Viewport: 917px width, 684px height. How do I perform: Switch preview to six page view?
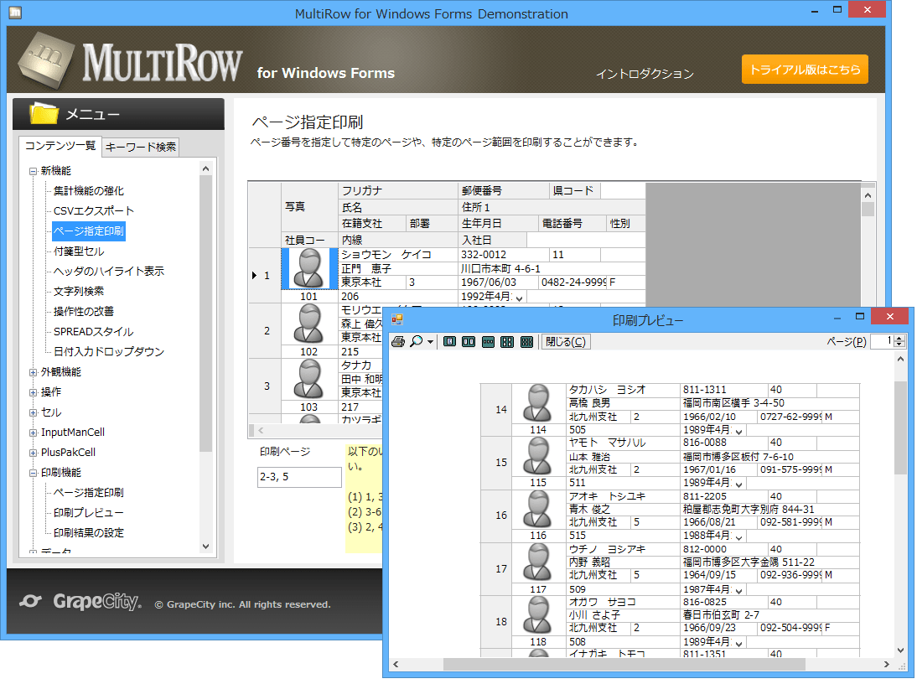(526, 341)
